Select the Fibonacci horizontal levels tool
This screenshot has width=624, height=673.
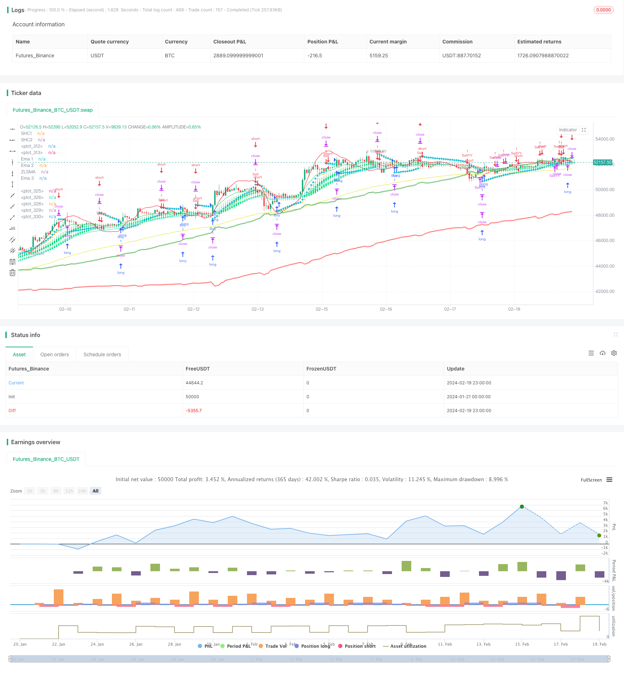pyautogui.click(x=12, y=262)
